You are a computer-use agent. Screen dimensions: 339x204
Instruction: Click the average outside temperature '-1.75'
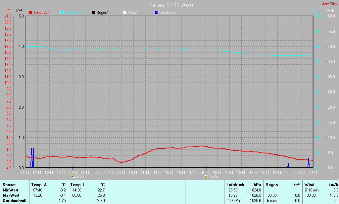pos(62,201)
